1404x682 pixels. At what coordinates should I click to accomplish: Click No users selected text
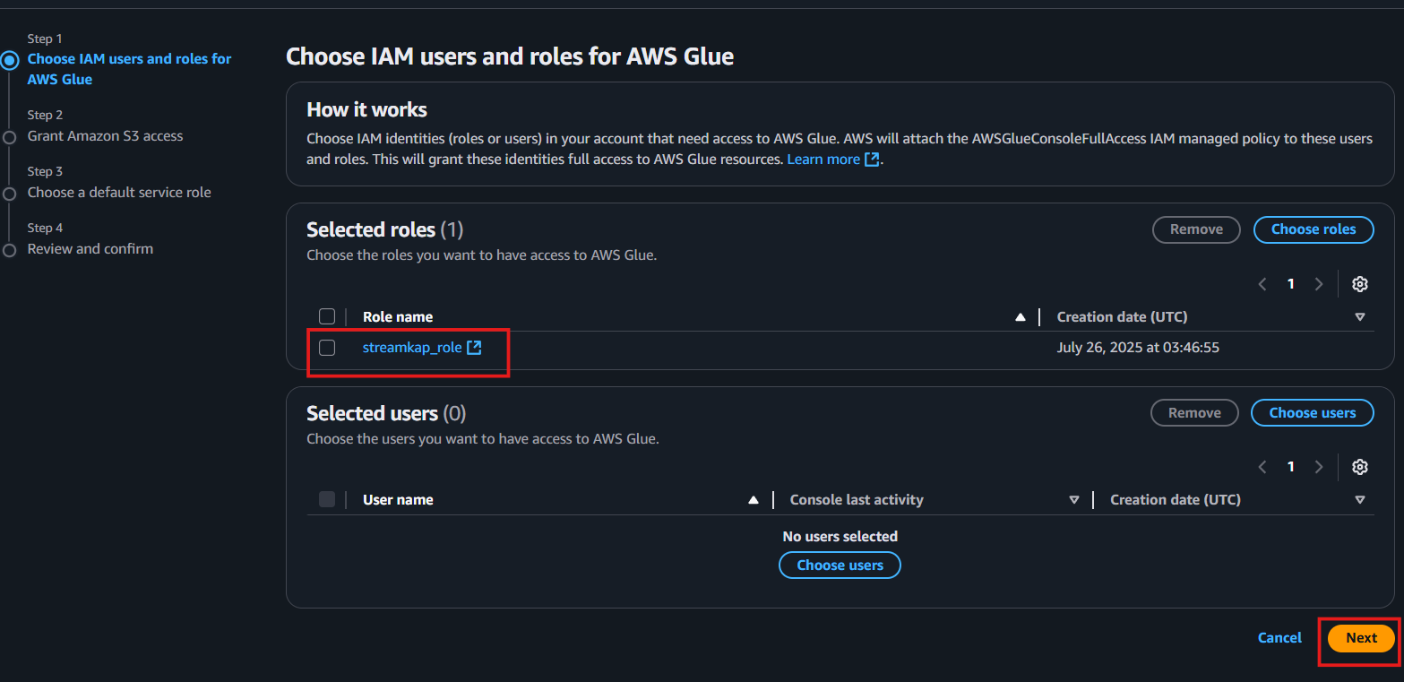[x=840, y=537]
